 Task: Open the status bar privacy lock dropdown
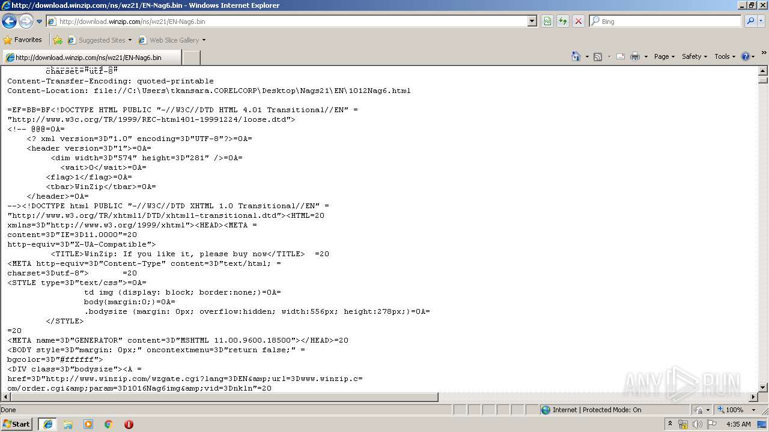pos(702,410)
